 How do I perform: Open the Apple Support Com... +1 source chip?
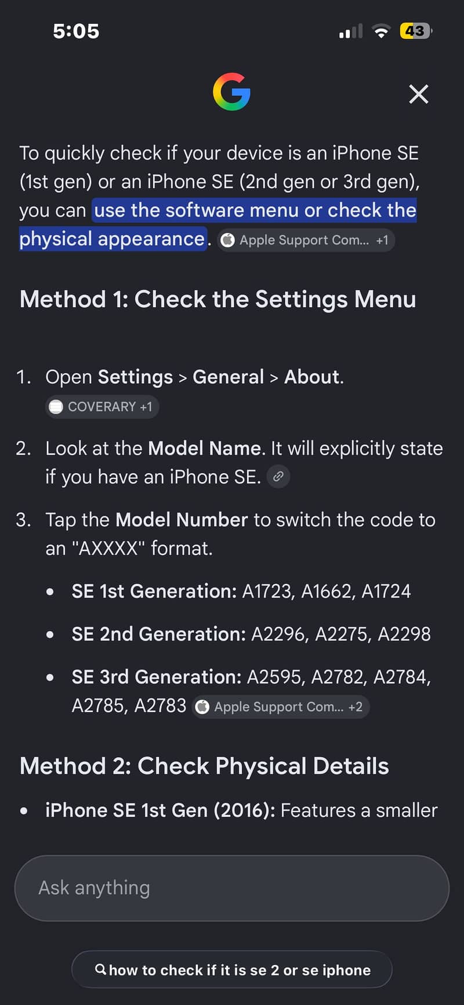(x=306, y=240)
